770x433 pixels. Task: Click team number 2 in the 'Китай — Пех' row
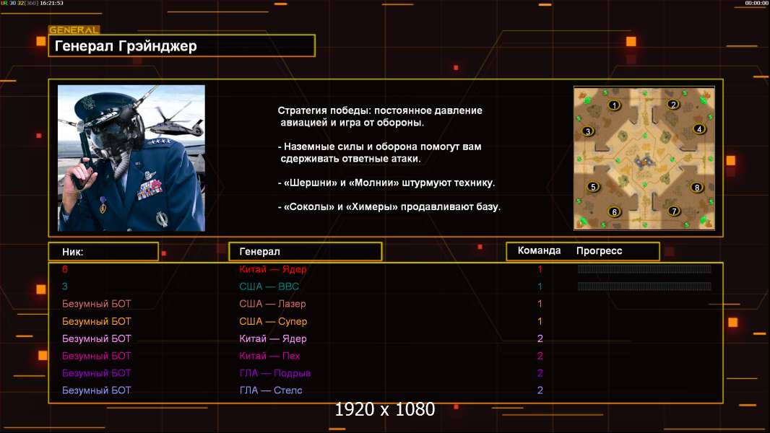point(540,356)
